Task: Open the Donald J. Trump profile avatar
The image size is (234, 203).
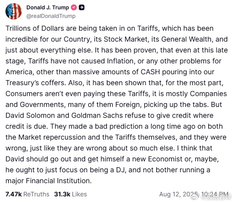Action: coord(14,11)
